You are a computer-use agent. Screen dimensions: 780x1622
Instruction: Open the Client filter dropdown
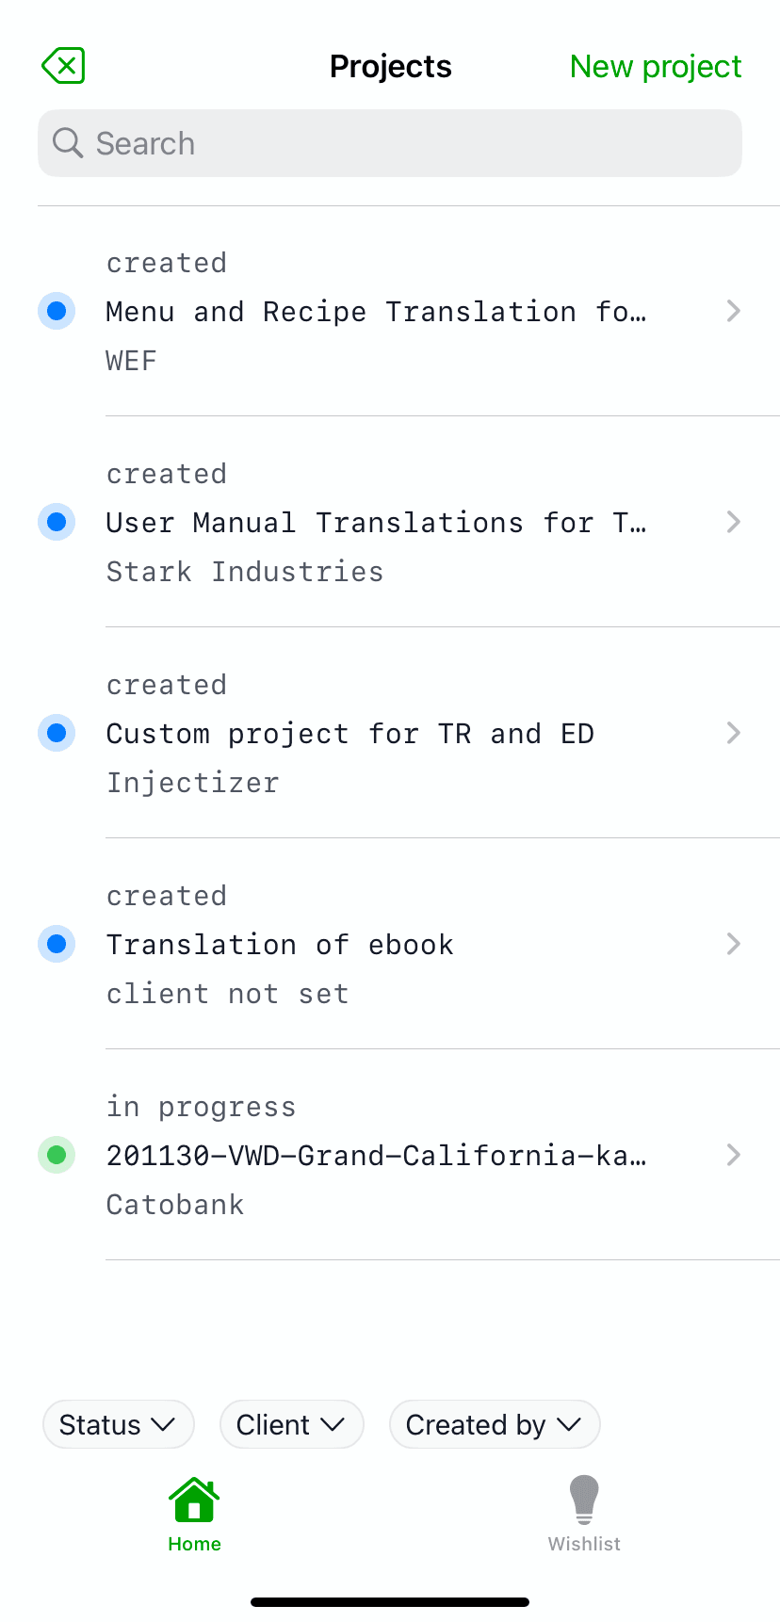291,1424
